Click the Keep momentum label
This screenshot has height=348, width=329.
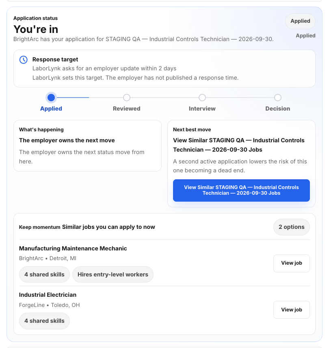[x=40, y=227]
